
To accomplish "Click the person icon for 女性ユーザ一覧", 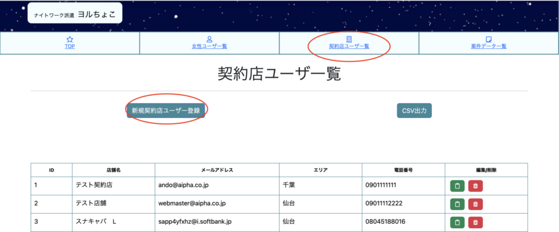I will 209,39.
